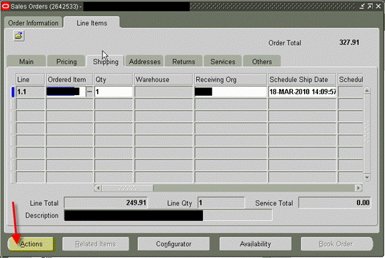The height and width of the screenshot is (258, 385).
Task: Click the Line 1.1 number cell
Action: click(30, 92)
